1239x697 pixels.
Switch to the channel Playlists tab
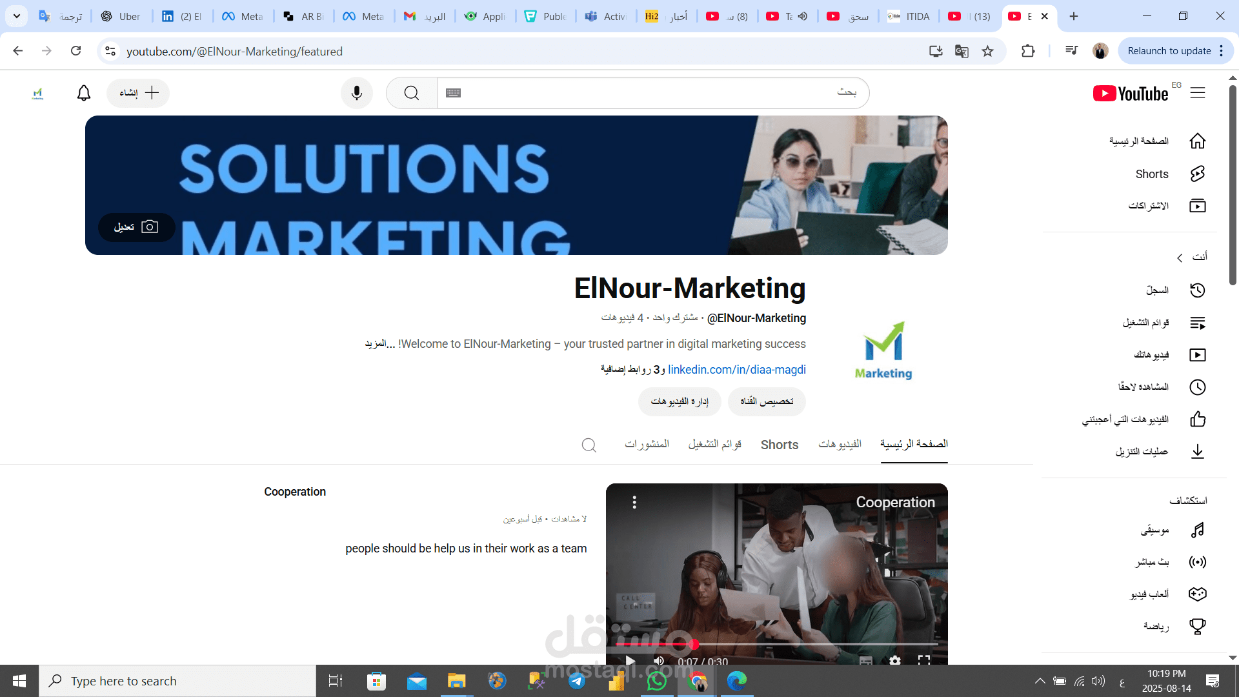(715, 444)
